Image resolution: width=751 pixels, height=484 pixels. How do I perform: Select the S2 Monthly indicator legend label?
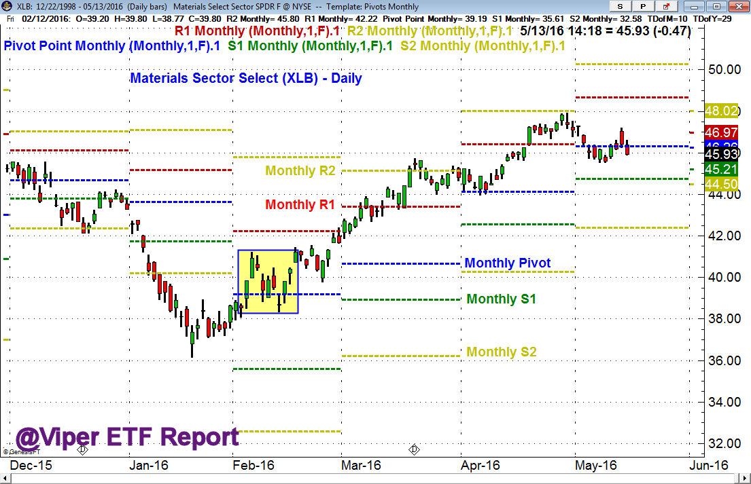tap(483, 46)
